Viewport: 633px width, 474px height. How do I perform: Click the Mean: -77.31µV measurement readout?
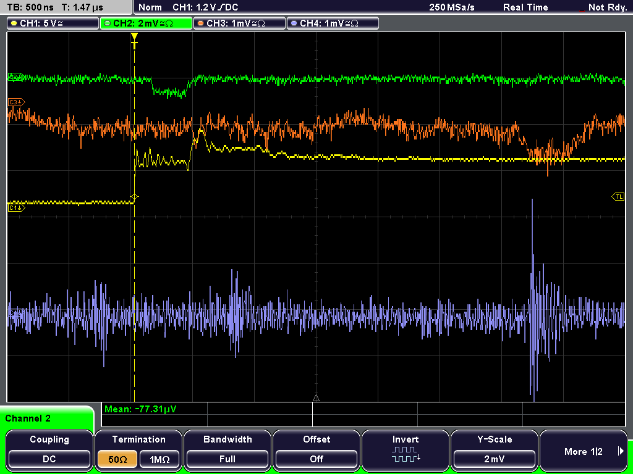140,409
